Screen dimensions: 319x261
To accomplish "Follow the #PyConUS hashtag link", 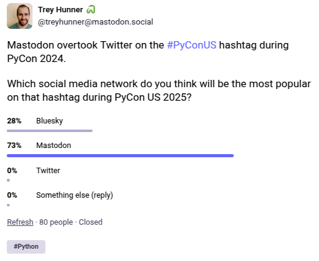I will point(191,45).
